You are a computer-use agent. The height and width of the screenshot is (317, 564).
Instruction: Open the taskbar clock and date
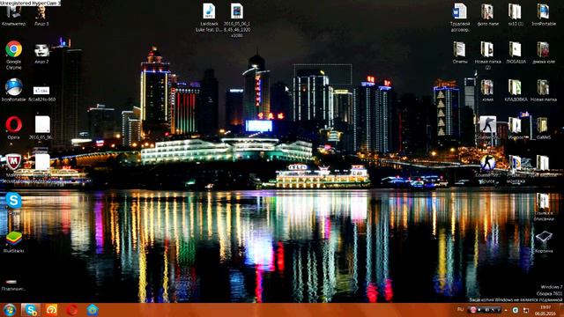tap(545, 311)
